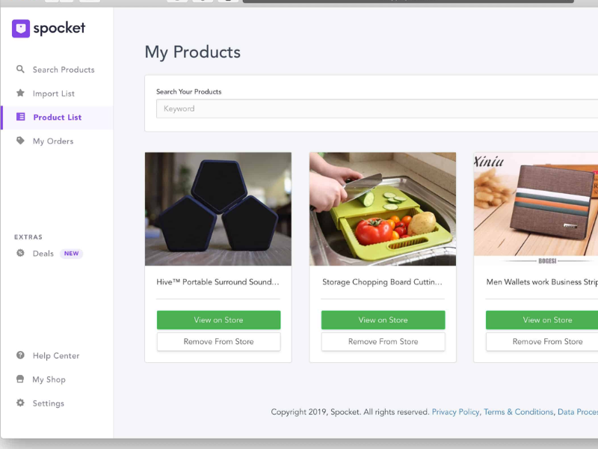Click the Settings gear icon

click(20, 403)
